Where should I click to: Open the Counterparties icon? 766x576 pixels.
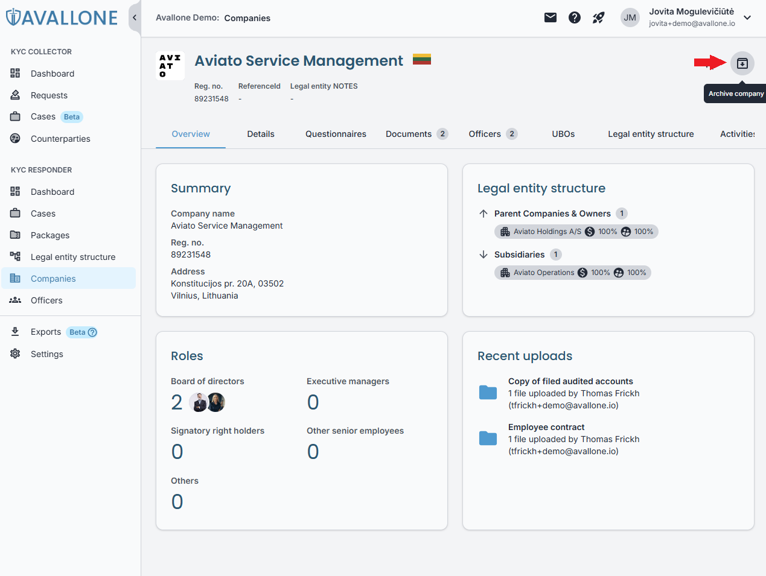point(16,138)
